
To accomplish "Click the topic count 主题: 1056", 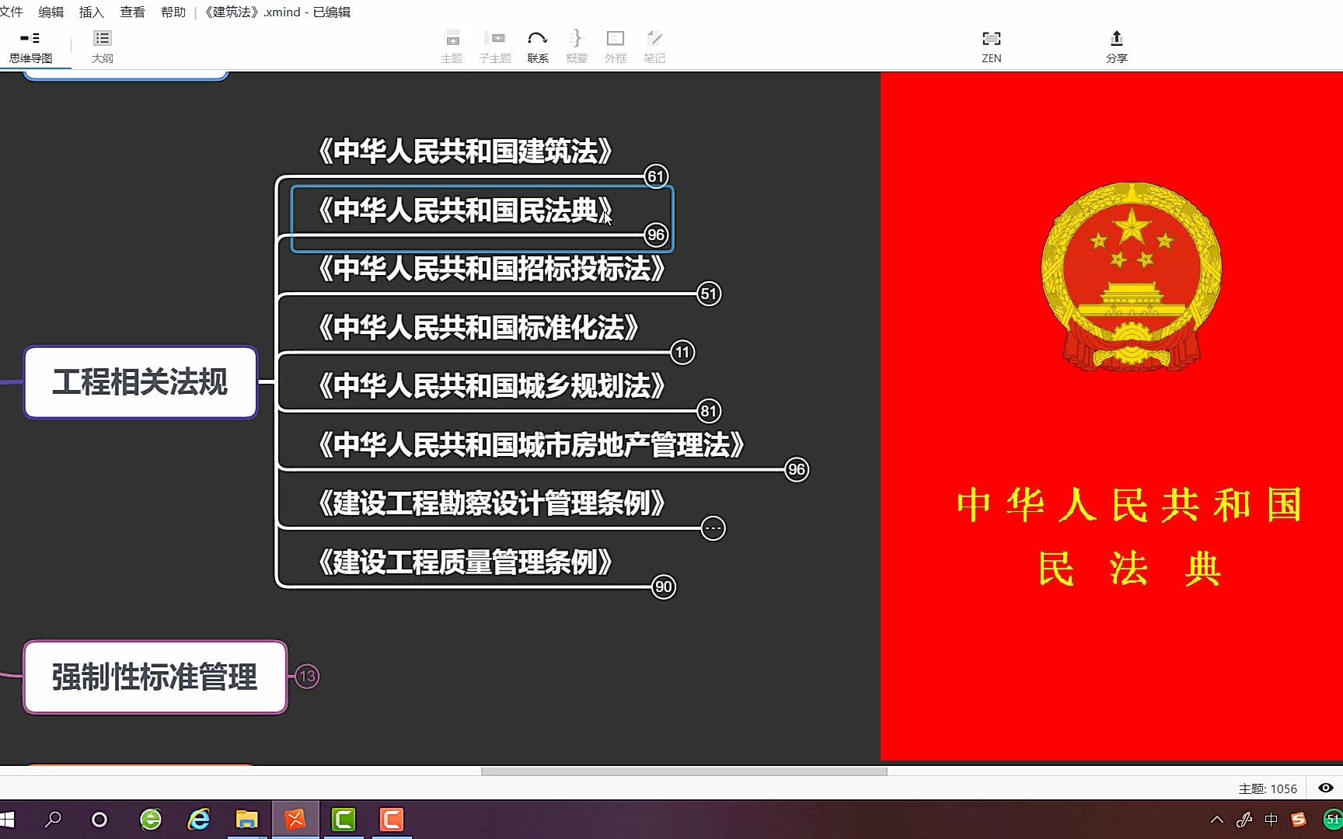I will tap(1268, 789).
